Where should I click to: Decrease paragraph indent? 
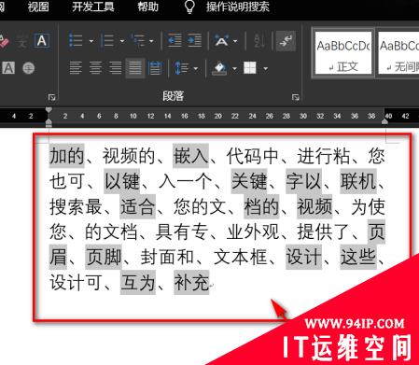(175, 40)
